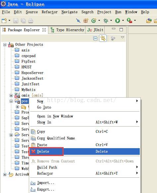The width and height of the screenshot is (157, 193).
Task: Open the File menu
Action: (6, 12)
